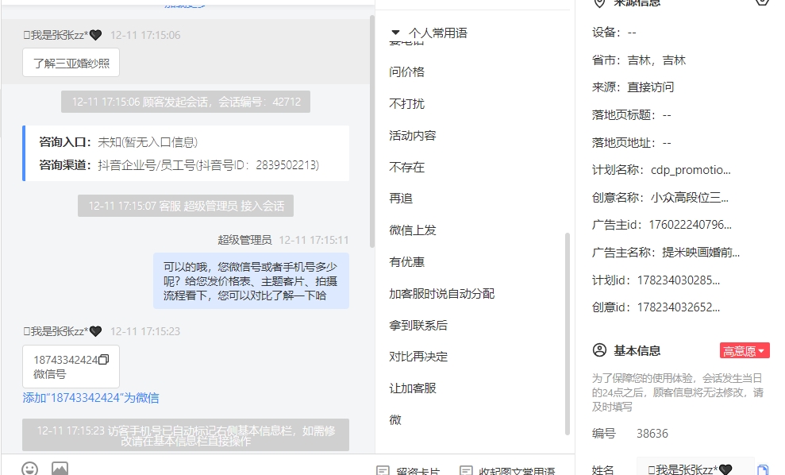Click the 计划名称 cdp_promotio... value
The image size is (785, 475).
(691, 170)
